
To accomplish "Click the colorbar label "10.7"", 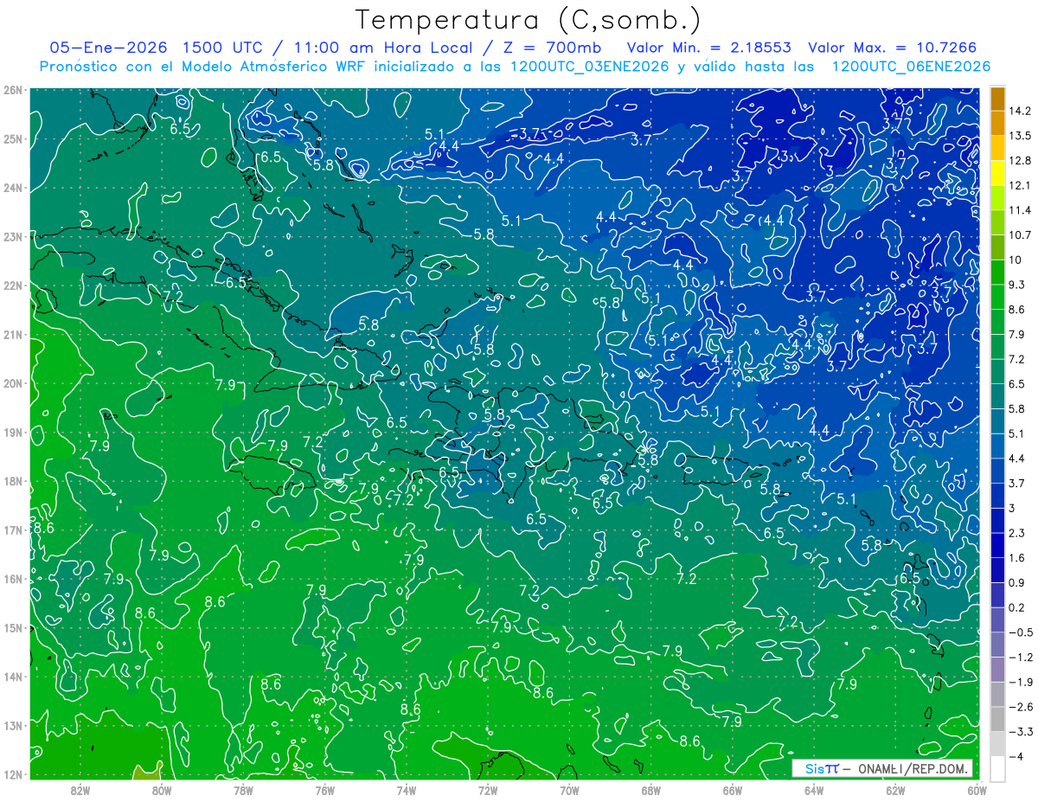I will point(1020,234).
